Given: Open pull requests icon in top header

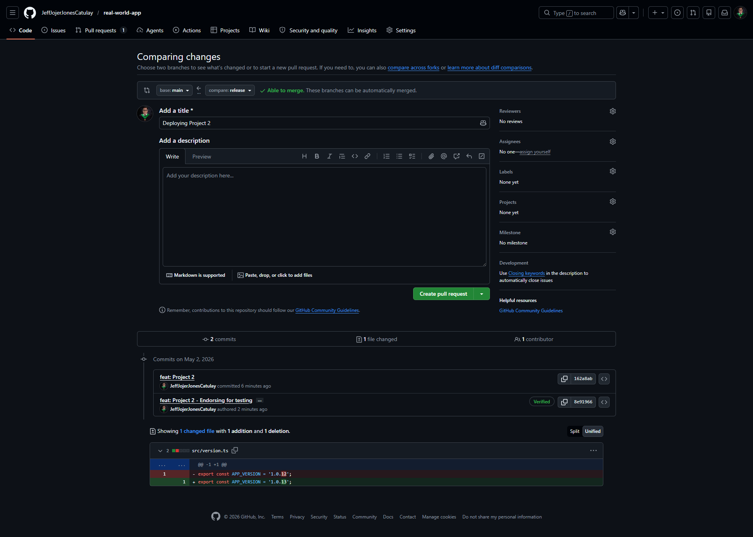Looking at the screenshot, I should coord(693,13).
